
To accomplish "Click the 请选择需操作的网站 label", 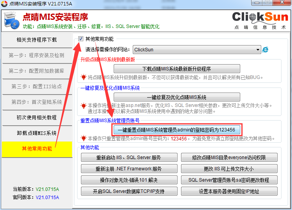I will [x=107, y=49].
